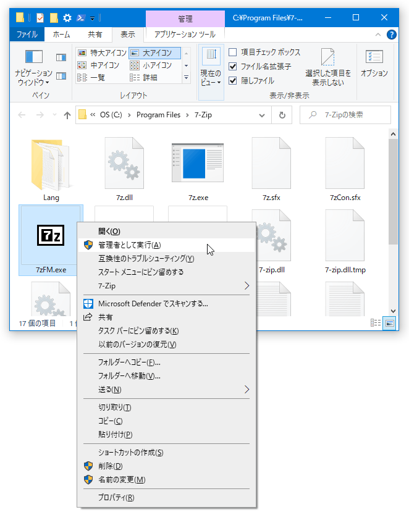409x515 pixels.
Task: Click the gear icon in quick access toolbar
Action: click(x=67, y=18)
